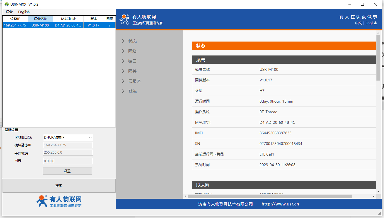Click the horizontal scroll left arrow
Screen dimensions: 384x218
[185, 196]
